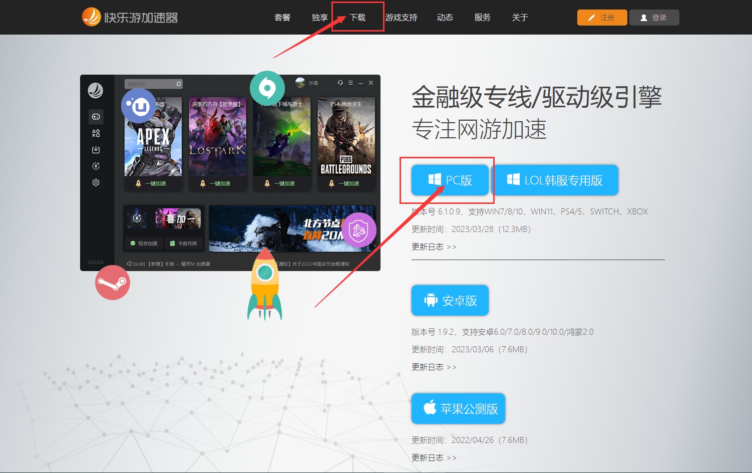
Task: Click the 卡券兑换 button in preview
Action: (183, 243)
